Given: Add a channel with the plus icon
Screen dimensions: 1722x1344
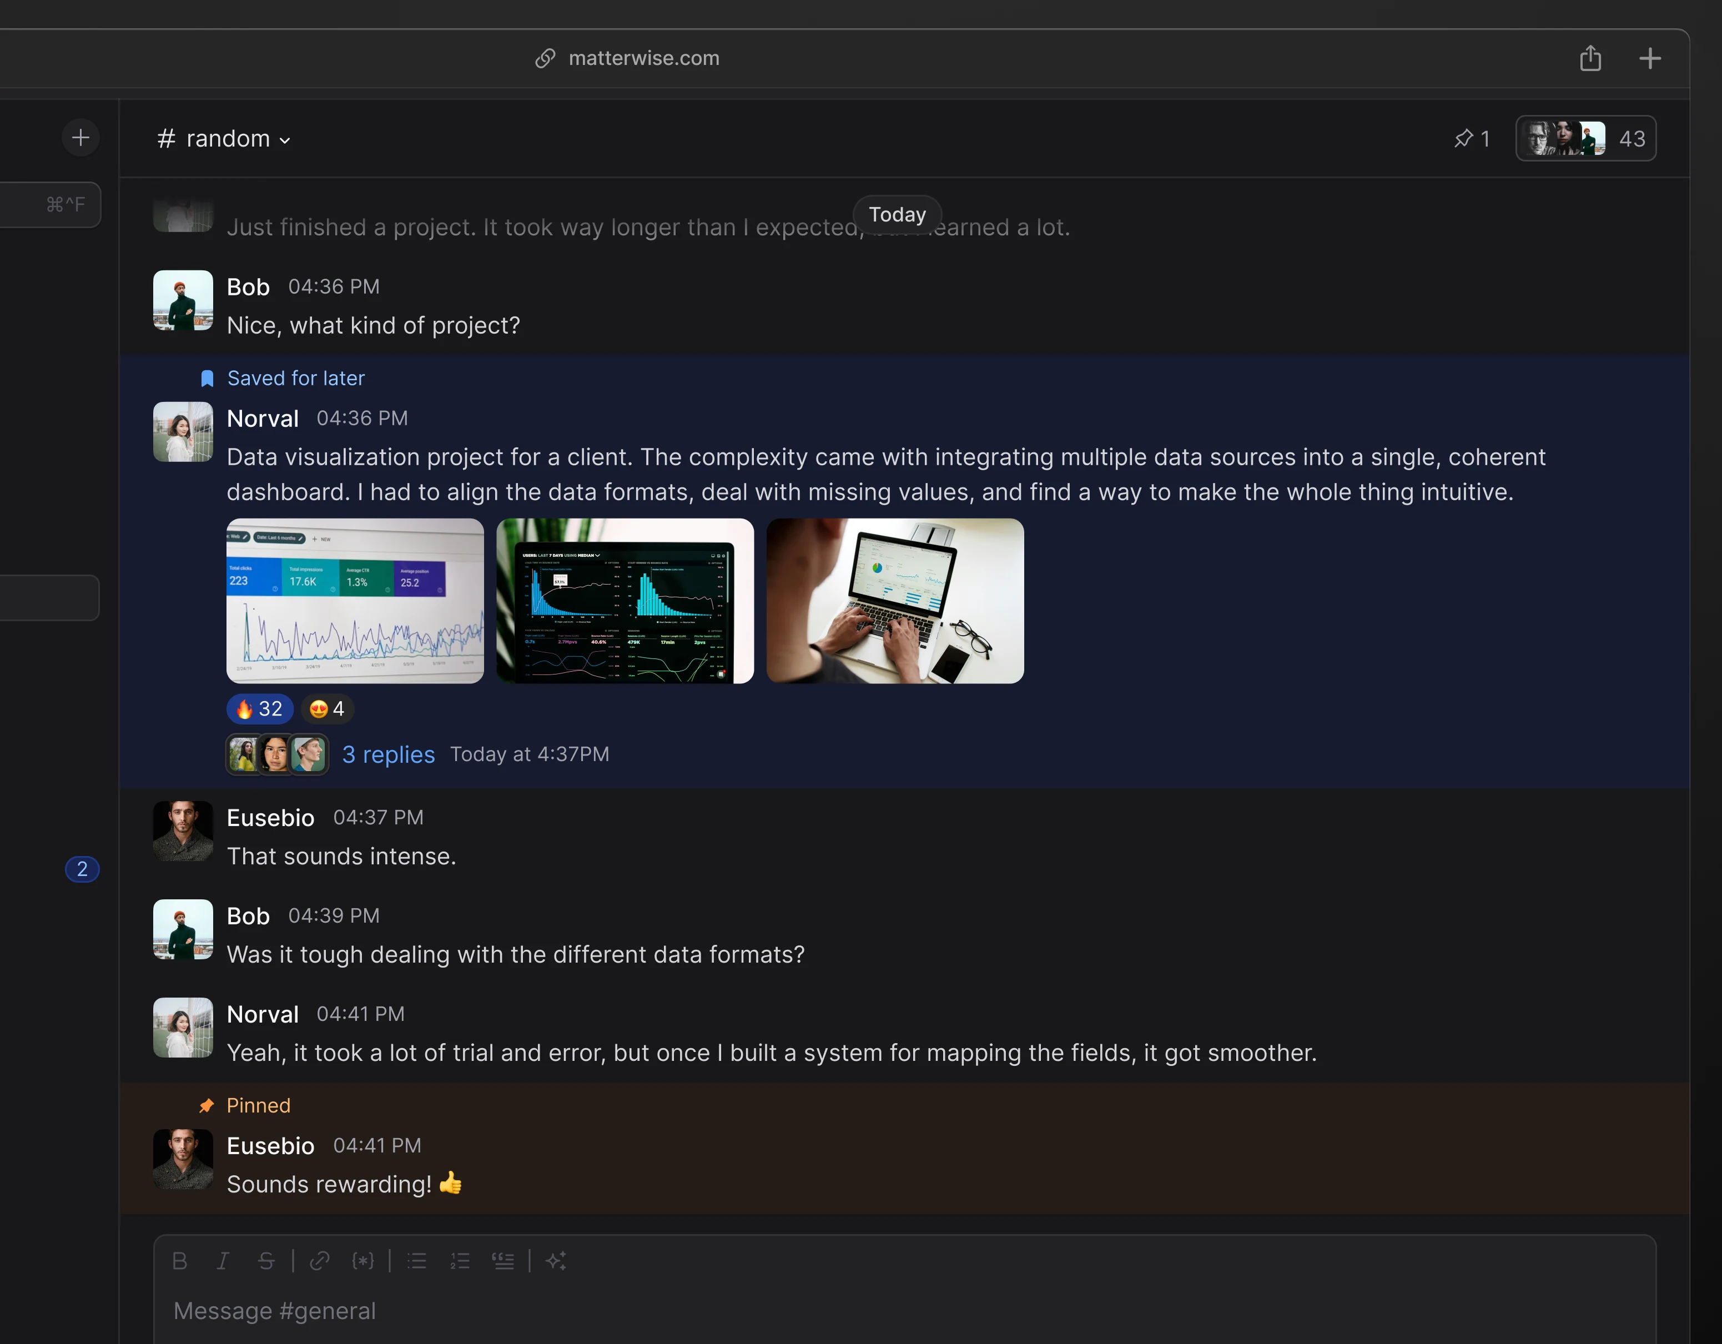Looking at the screenshot, I should [80, 137].
